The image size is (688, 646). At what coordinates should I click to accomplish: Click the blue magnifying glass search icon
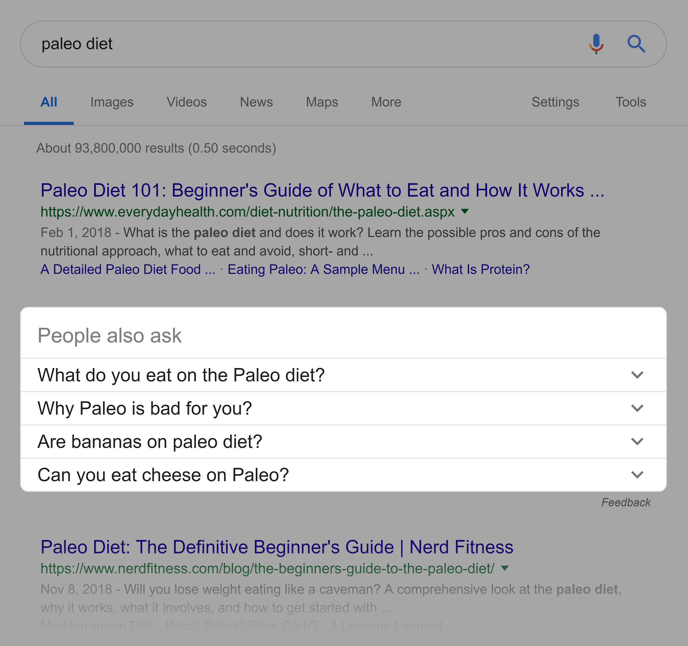[636, 44]
